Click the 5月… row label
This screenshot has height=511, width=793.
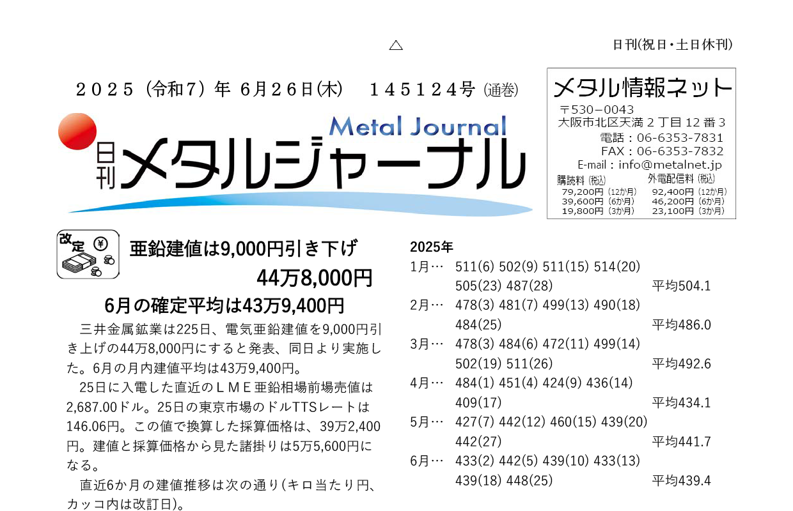tap(427, 422)
